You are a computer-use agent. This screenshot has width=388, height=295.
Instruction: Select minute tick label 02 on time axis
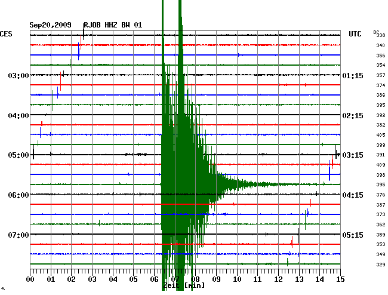(x=71, y=279)
